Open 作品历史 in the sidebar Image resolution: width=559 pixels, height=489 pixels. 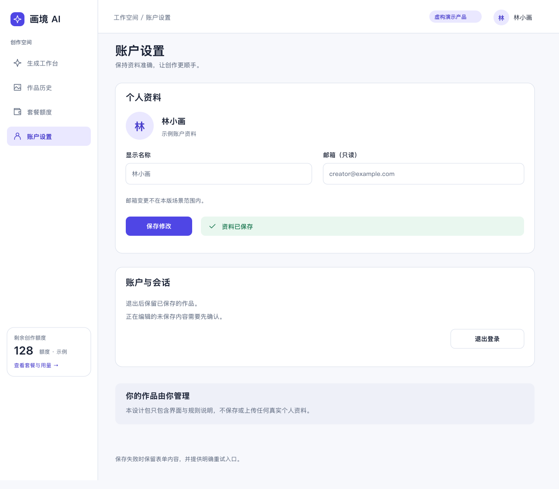[x=49, y=87]
